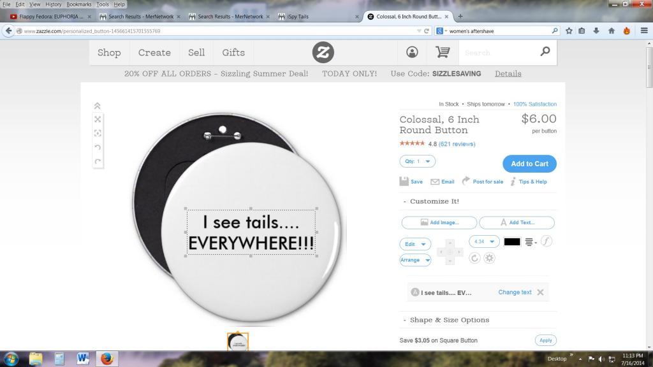
Task: Expand the font size 4.34 dropdown
Action: (484, 241)
